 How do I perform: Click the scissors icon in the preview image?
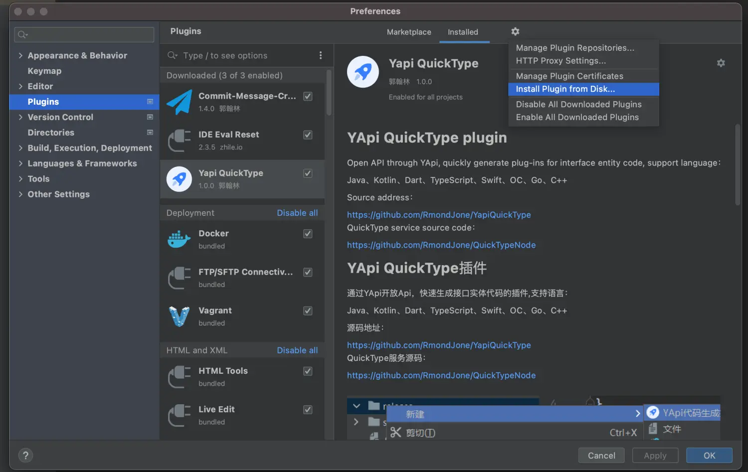point(395,432)
